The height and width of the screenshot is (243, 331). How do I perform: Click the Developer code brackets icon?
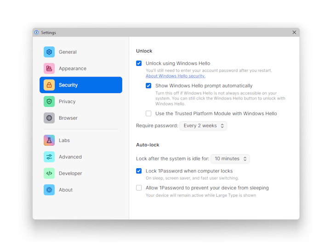(49, 173)
